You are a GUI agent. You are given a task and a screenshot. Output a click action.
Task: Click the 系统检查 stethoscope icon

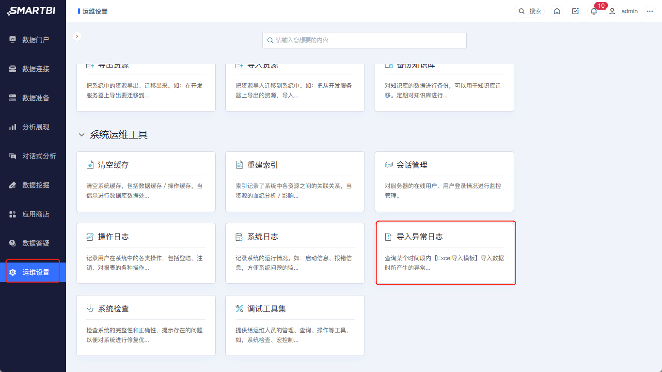[x=90, y=309]
